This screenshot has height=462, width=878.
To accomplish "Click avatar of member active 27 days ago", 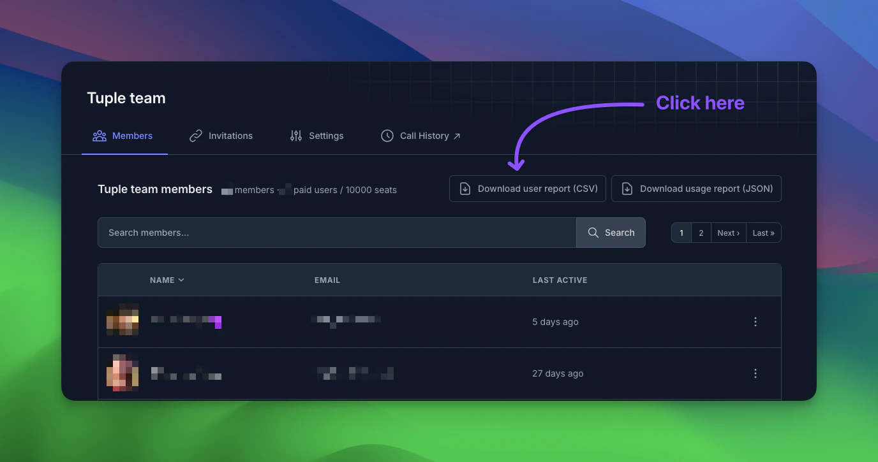I will coord(123,373).
